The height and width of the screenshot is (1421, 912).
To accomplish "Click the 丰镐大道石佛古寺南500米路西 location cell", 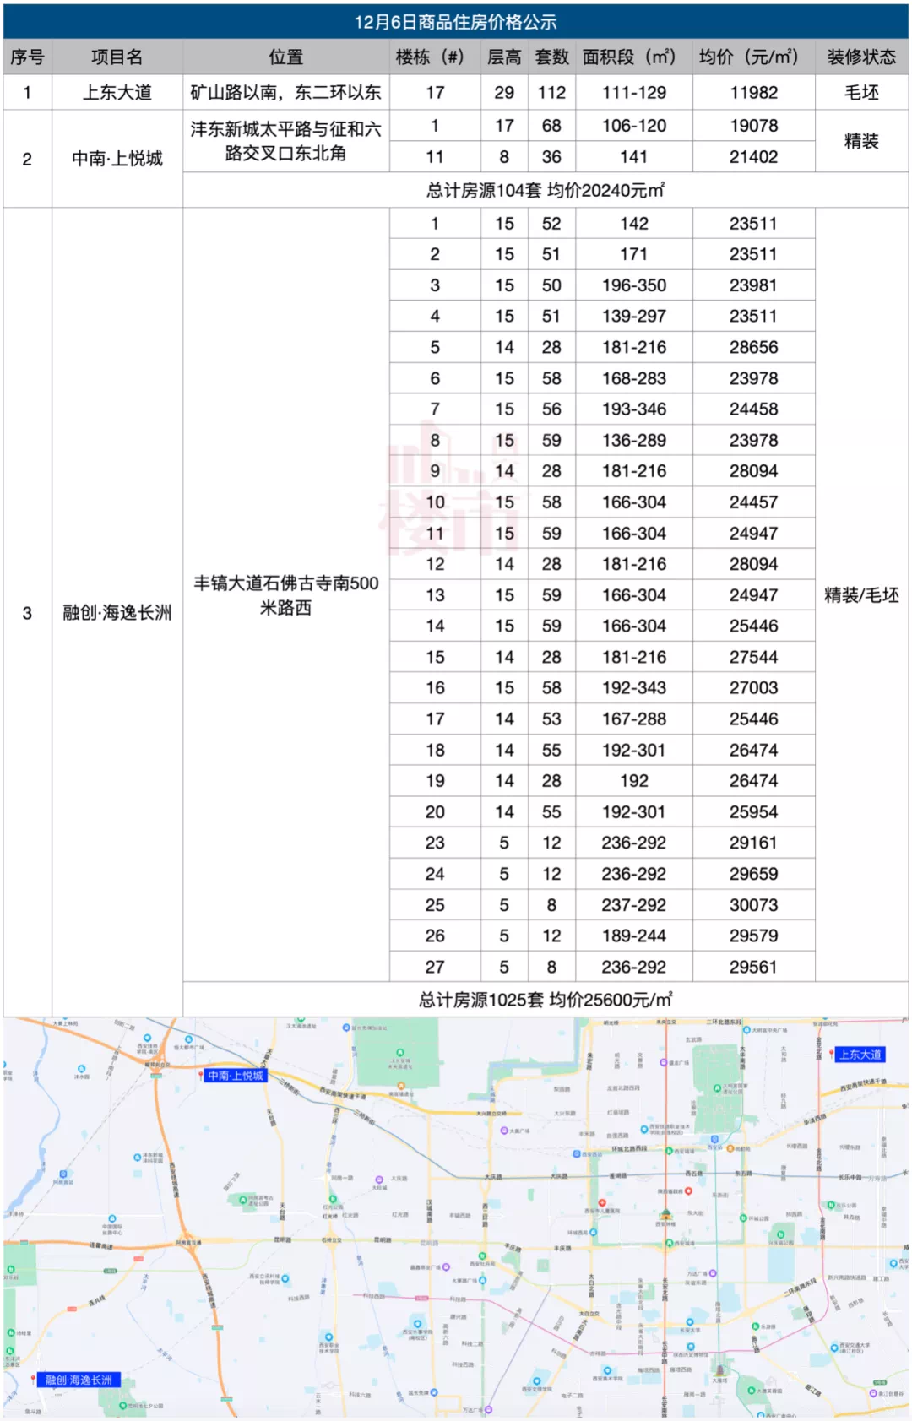I will (285, 594).
